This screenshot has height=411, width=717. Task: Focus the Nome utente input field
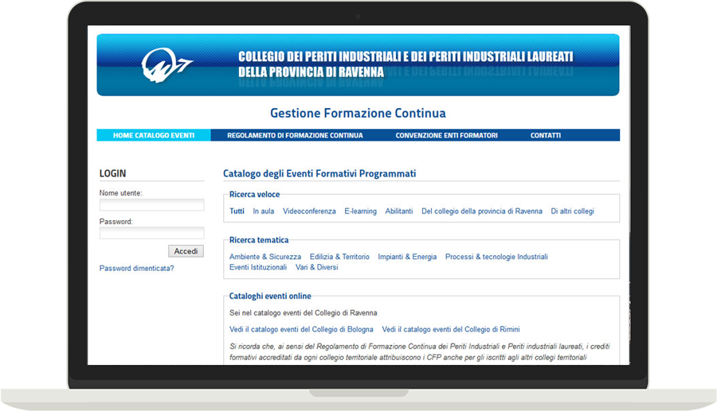[x=152, y=205]
